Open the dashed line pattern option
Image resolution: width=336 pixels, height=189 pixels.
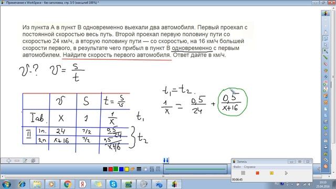pos(158,169)
